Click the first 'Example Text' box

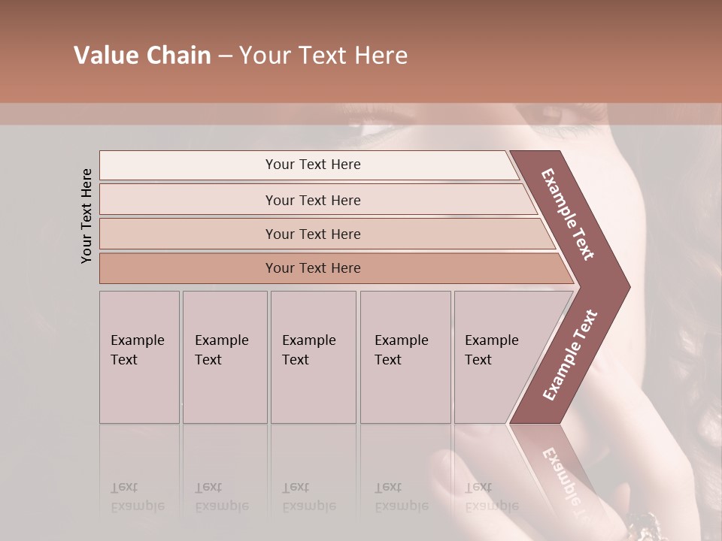point(140,357)
